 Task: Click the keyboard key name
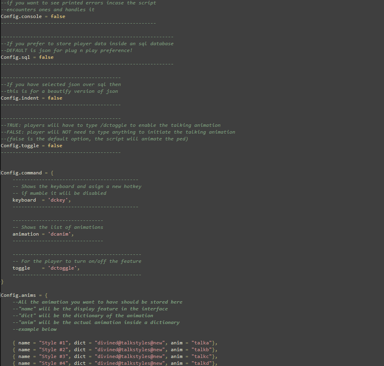[24, 200]
